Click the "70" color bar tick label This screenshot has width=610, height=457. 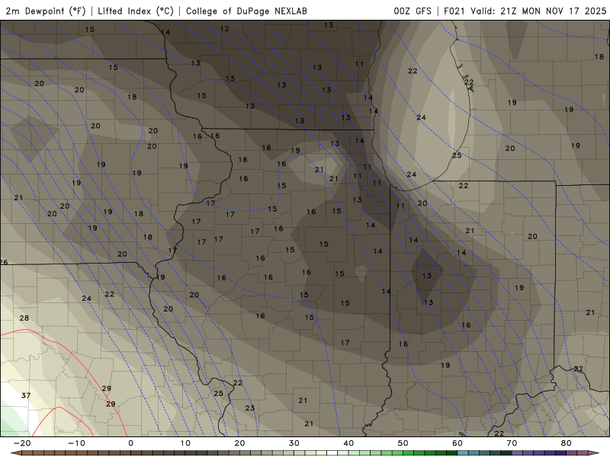(512, 443)
